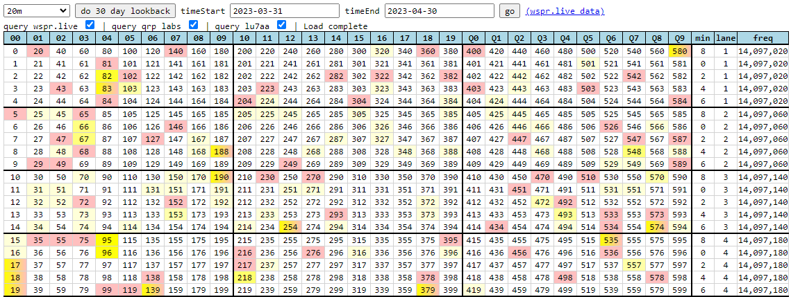This screenshot has height=297, width=791.
Task: Select the Q0 column header
Action: [474, 38]
